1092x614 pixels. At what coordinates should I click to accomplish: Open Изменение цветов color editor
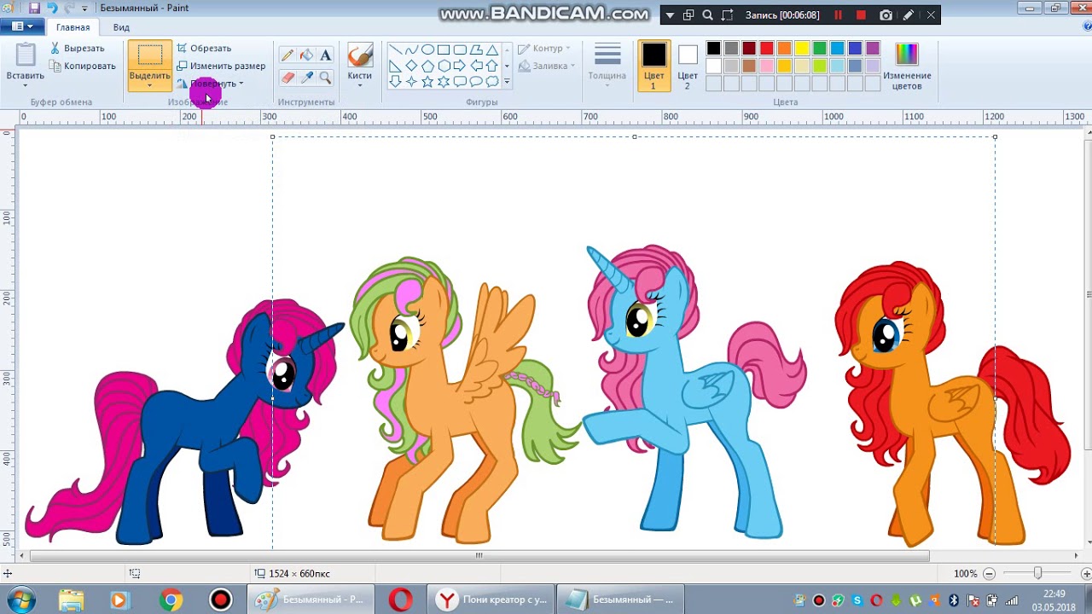tap(907, 67)
